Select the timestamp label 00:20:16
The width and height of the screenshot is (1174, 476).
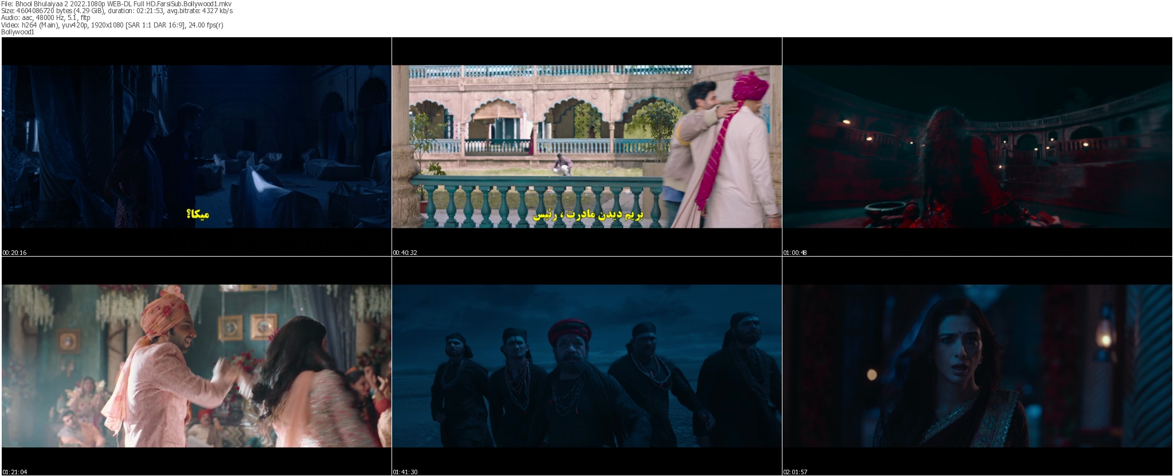pos(15,253)
